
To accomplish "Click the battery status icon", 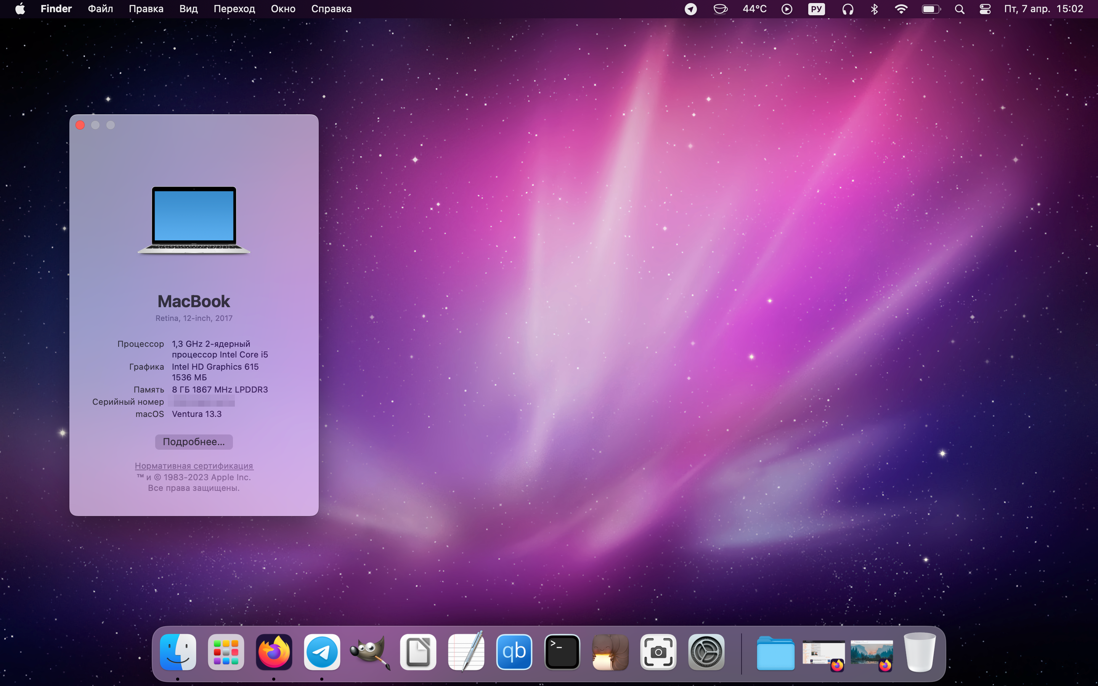I will point(931,9).
